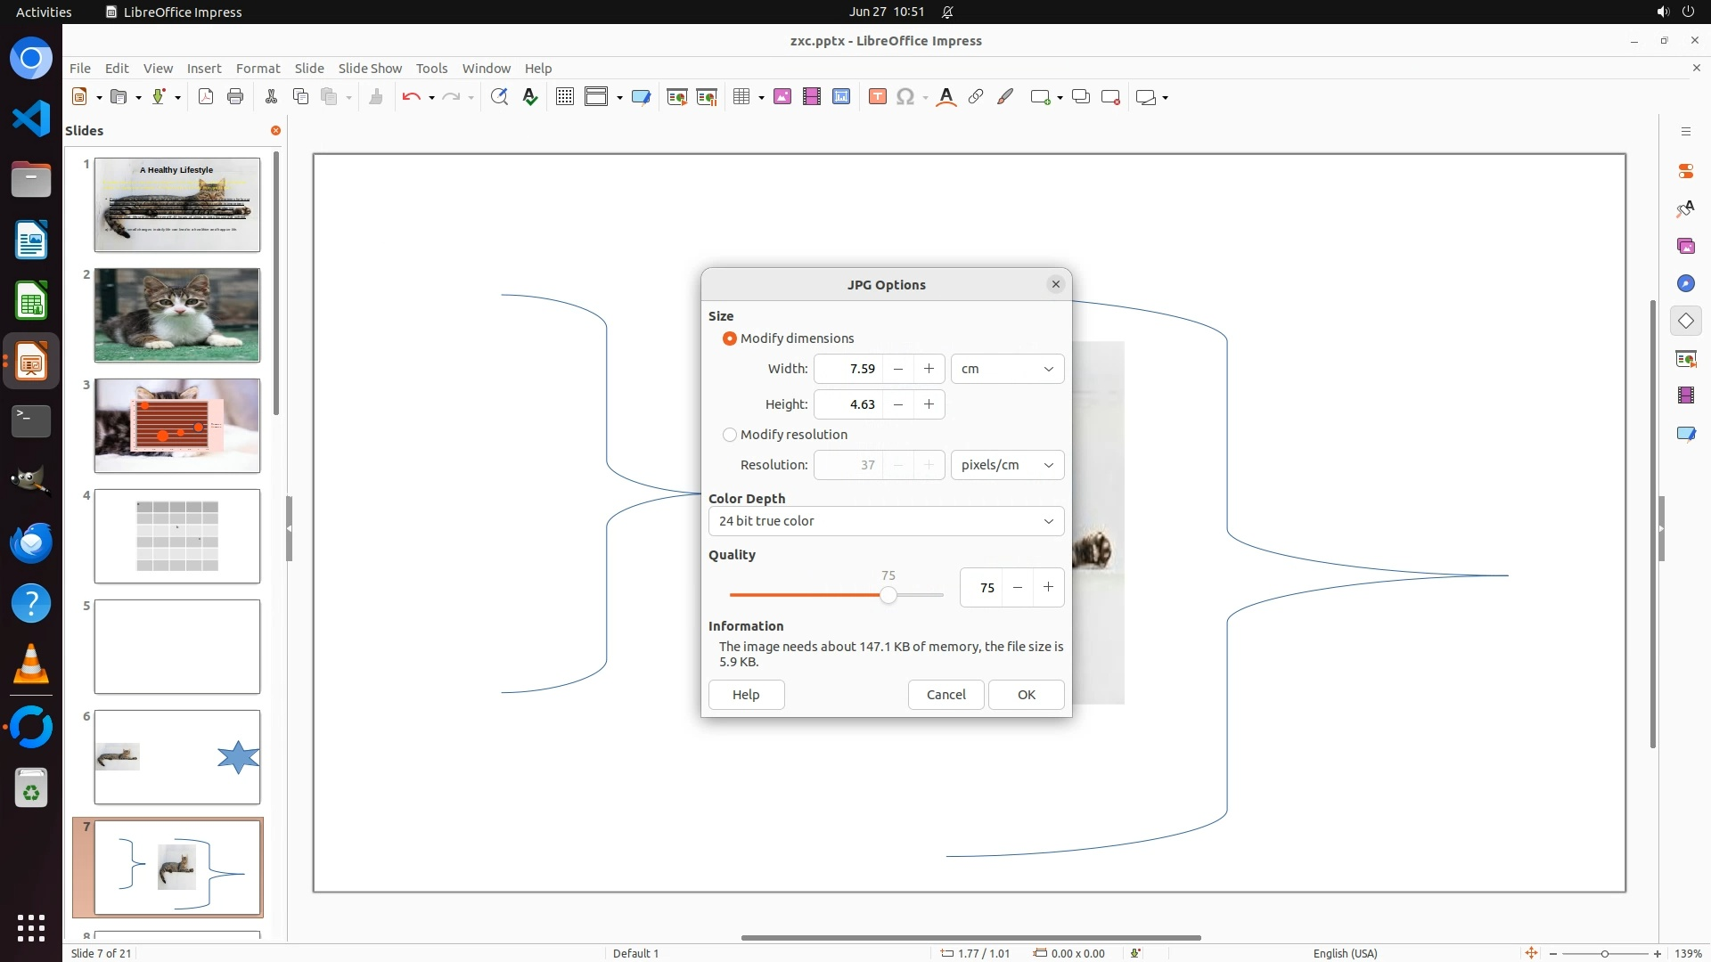The height and width of the screenshot is (962, 1711).
Task: Click the Insert Hyperlink toolbar icon
Action: [976, 97]
